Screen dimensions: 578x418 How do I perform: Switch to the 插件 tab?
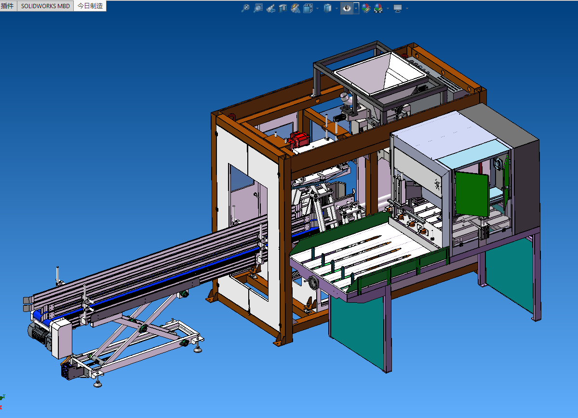[8, 6]
